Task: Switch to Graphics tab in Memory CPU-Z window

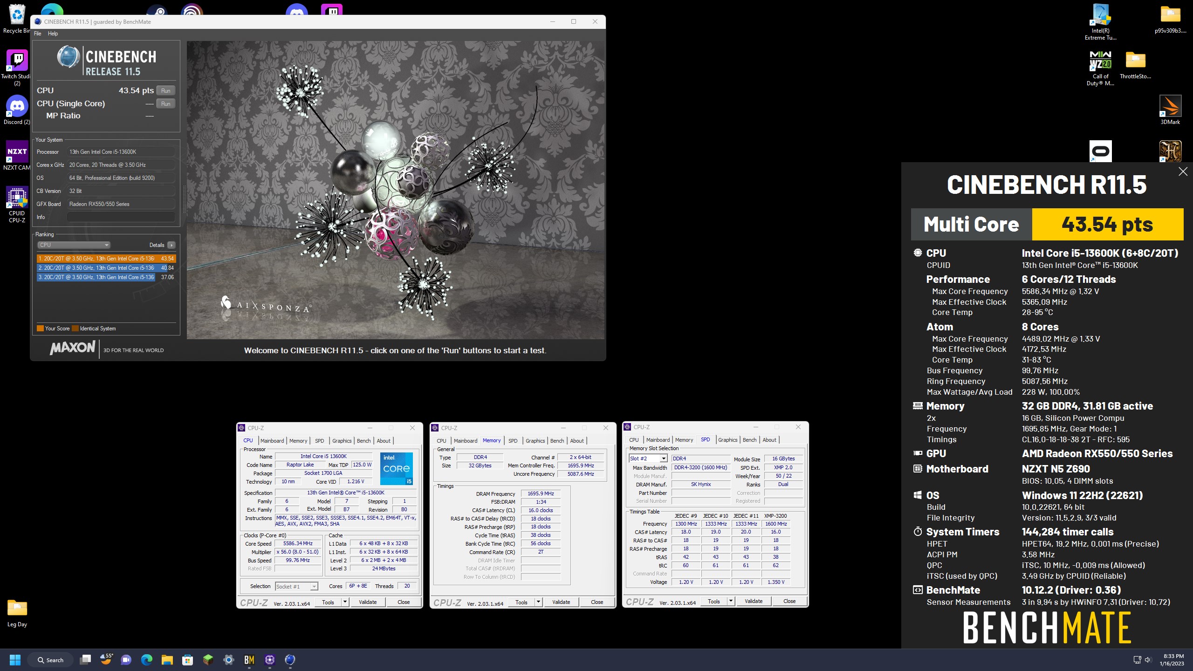Action: (x=535, y=441)
